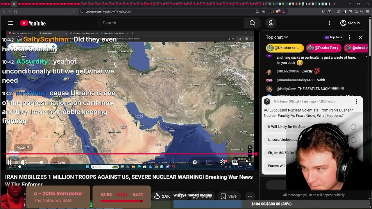Viewport: 372px width, 209px height.
Task: Reload the page in Brave
Action: [16, 12]
